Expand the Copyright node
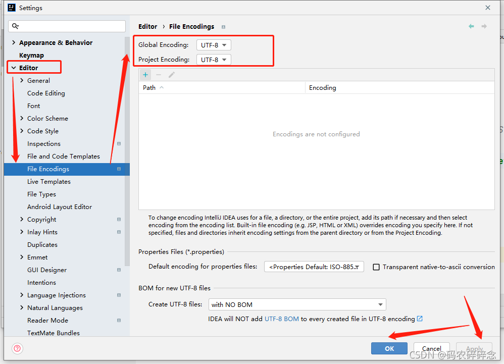 pos(22,219)
